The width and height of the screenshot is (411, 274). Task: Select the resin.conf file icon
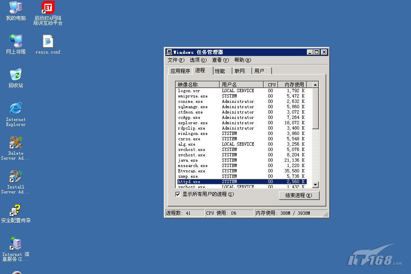point(48,42)
